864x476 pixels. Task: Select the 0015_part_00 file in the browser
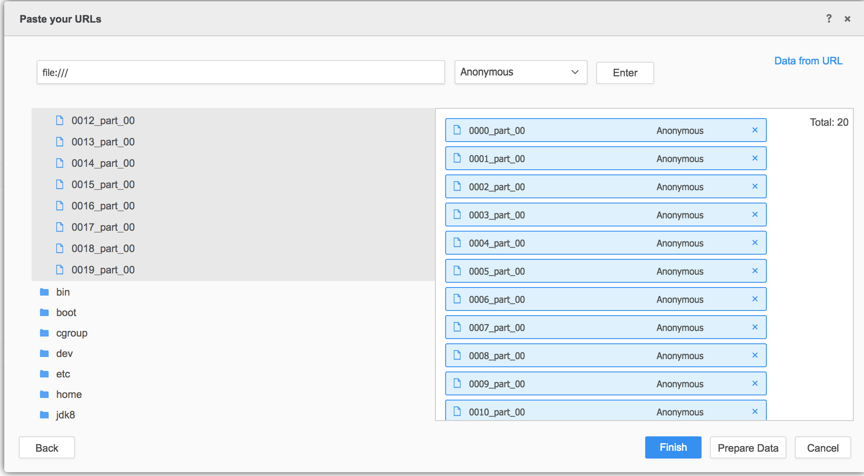103,184
